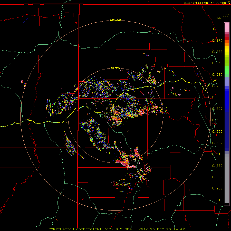Click the 0.627 legend value
The height and width of the screenshot is (231, 231).
[x=217, y=109]
